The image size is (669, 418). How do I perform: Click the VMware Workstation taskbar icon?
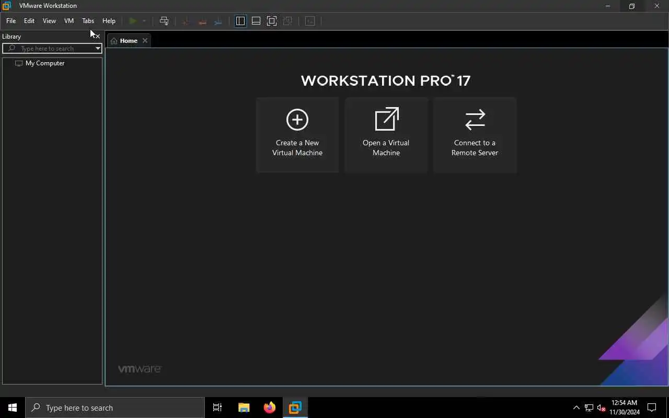[x=295, y=408]
